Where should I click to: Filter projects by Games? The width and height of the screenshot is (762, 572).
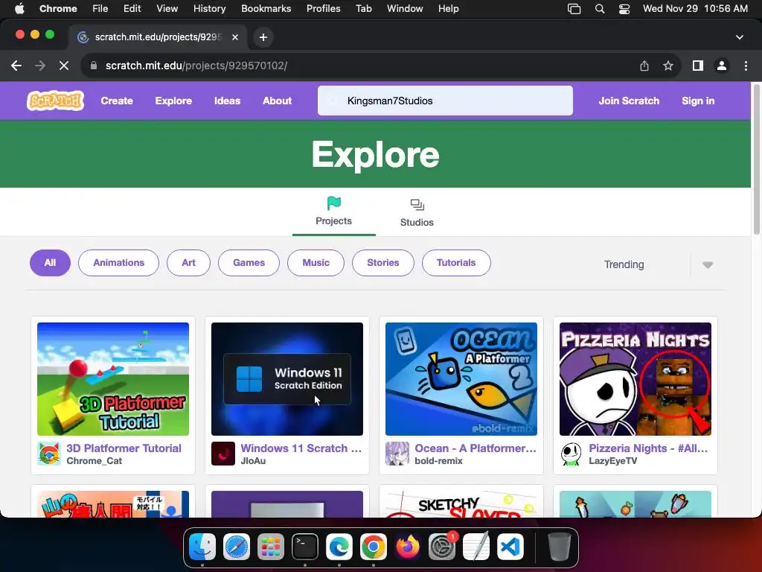249,263
